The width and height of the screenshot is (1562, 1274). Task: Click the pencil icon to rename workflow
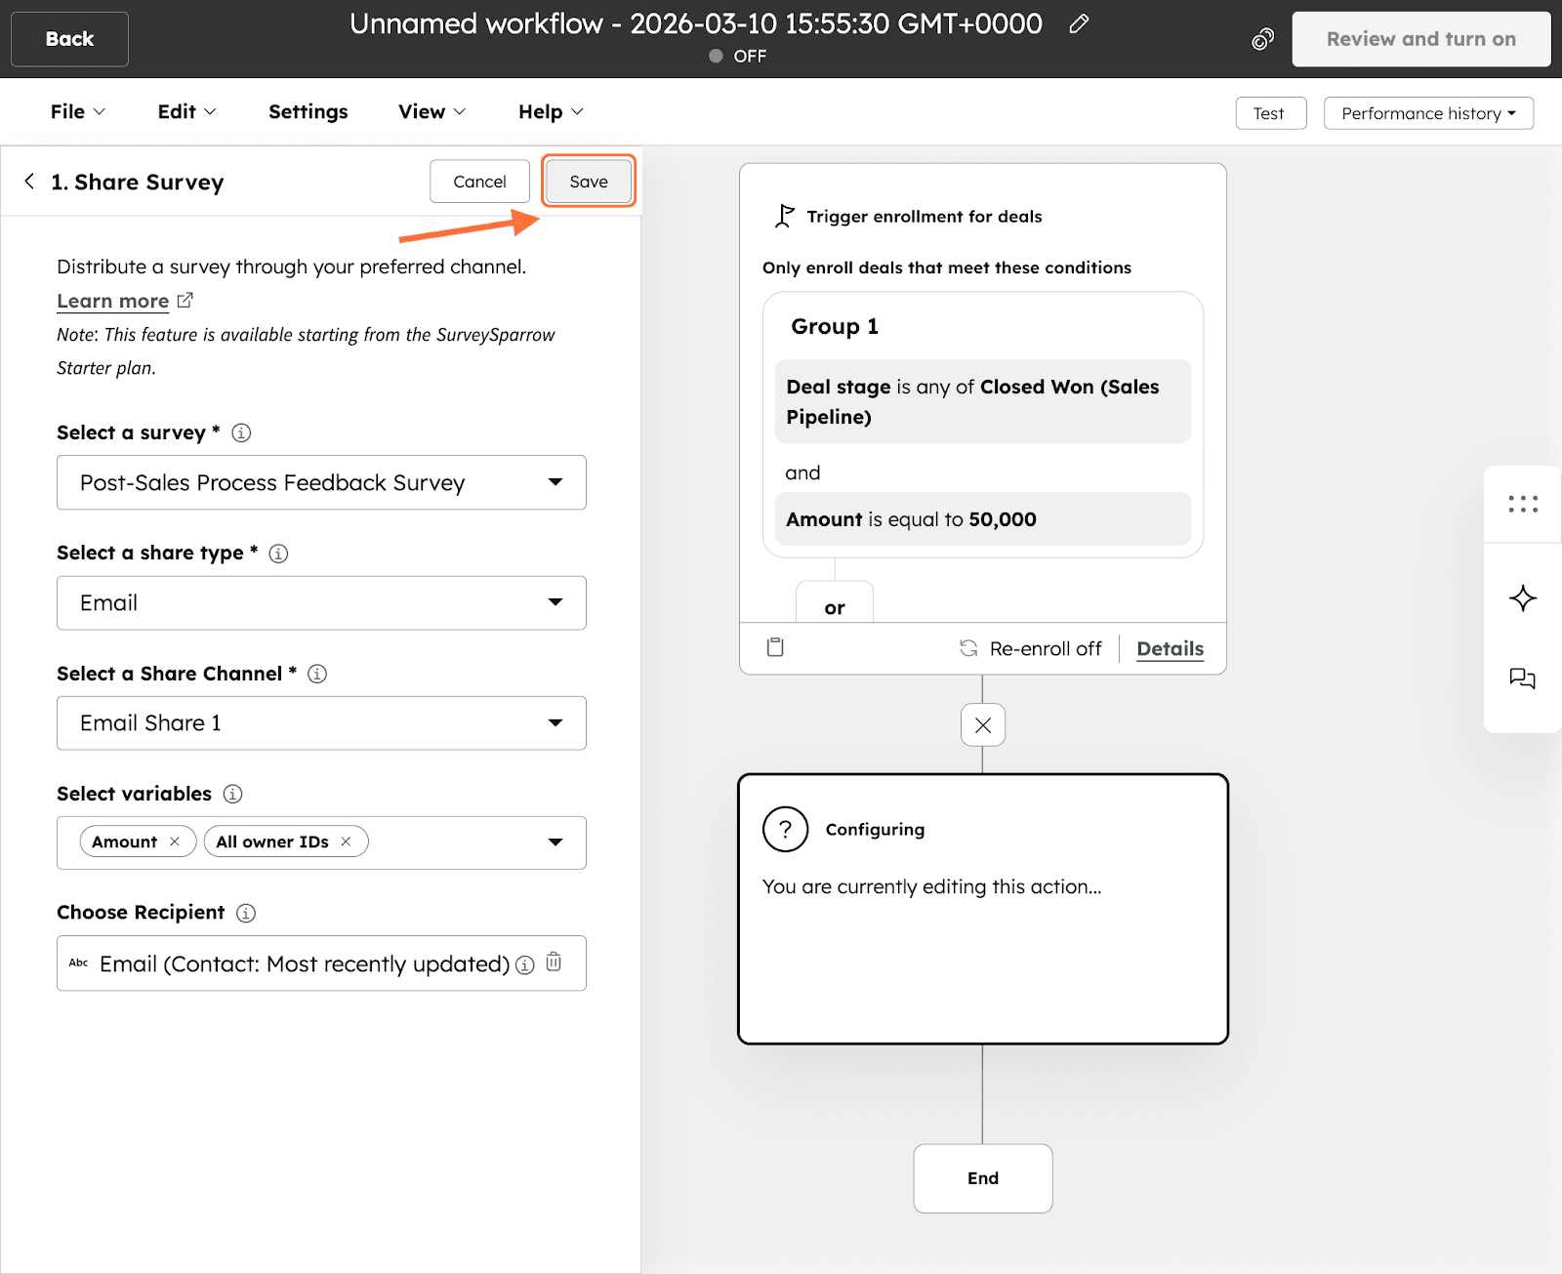point(1079,24)
